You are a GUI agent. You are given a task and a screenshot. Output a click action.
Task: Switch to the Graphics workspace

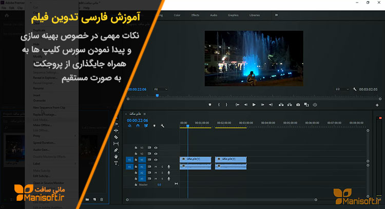(233, 15)
